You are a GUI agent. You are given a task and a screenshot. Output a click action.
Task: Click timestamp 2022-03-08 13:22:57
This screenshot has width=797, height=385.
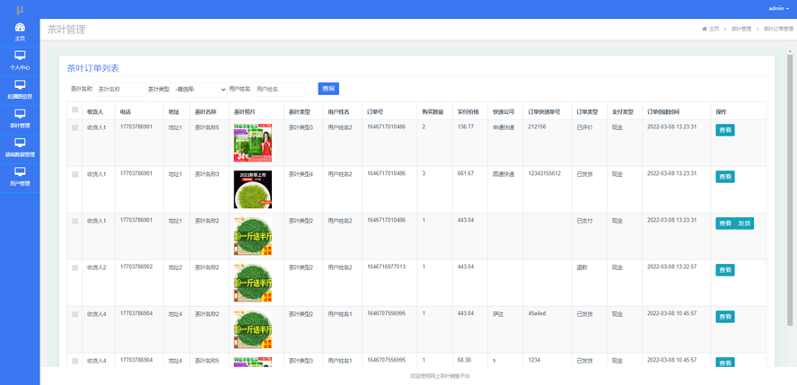(x=671, y=267)
